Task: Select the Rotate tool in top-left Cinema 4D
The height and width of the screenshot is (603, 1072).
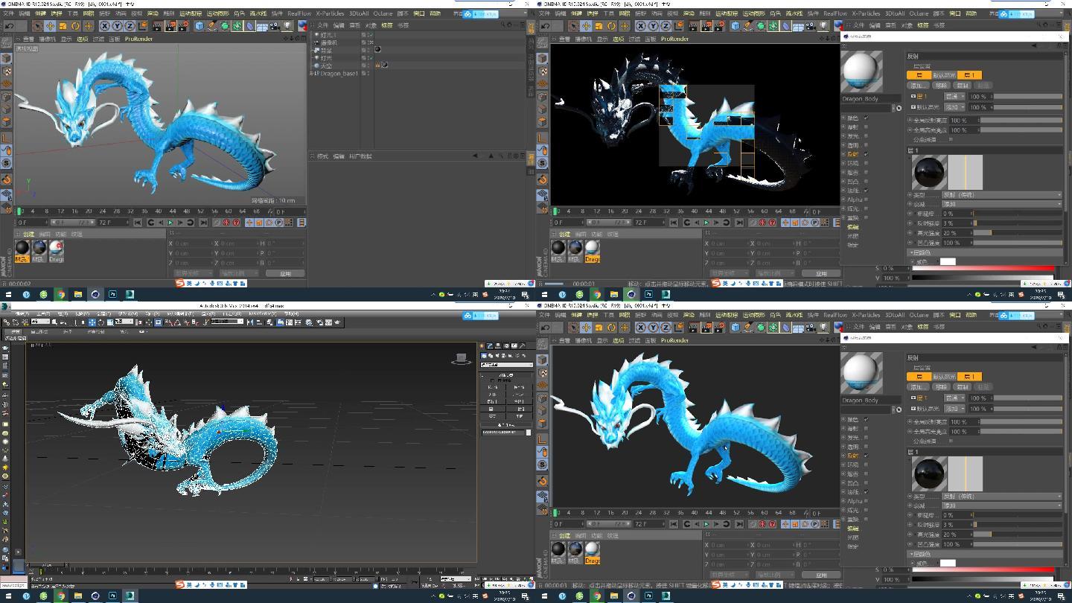Action: (x=75, y=26)
